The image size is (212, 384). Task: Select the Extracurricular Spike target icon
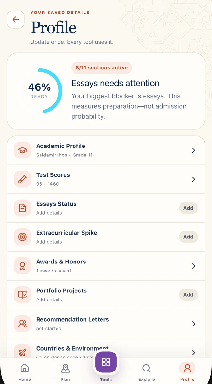(x=22, y=237)
